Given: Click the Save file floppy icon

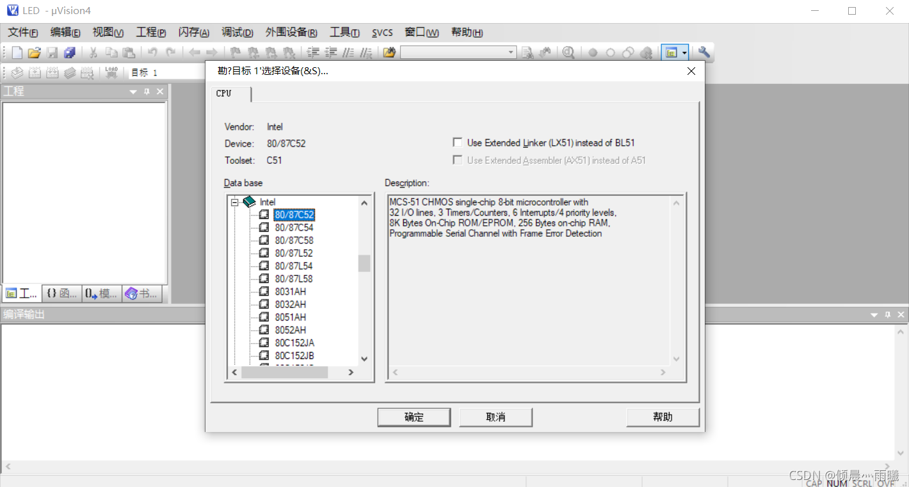Looking at the screenshot, I should pos(52,53).
